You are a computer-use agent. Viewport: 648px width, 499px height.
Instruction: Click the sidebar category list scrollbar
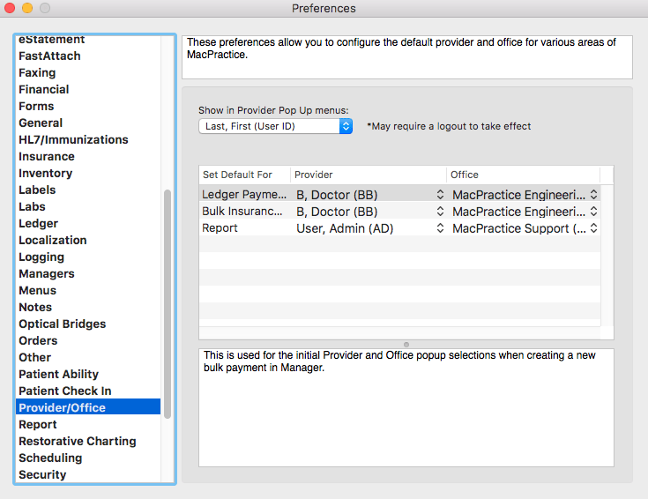(x=168, y=304)
